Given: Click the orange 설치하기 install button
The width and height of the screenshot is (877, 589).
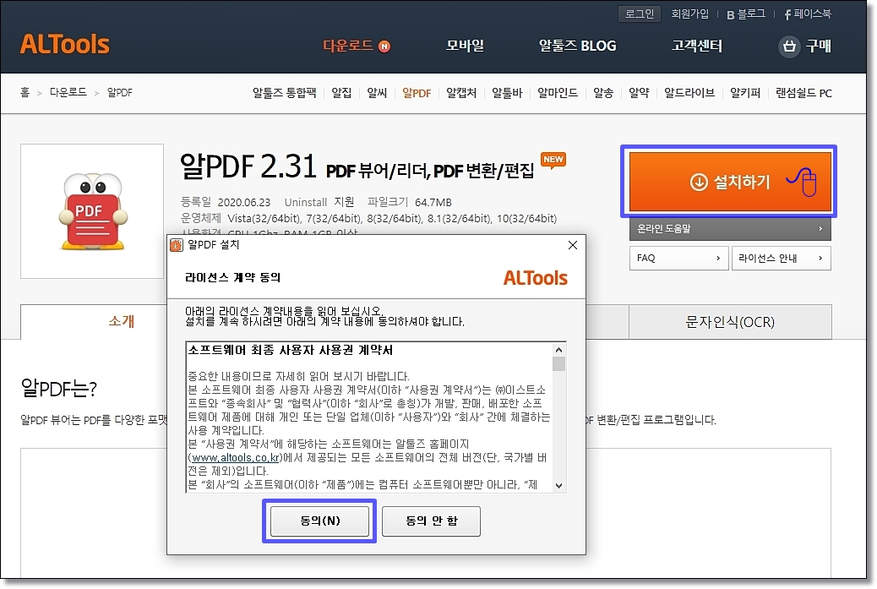Looking at the screenshot, I should [730, 181].
